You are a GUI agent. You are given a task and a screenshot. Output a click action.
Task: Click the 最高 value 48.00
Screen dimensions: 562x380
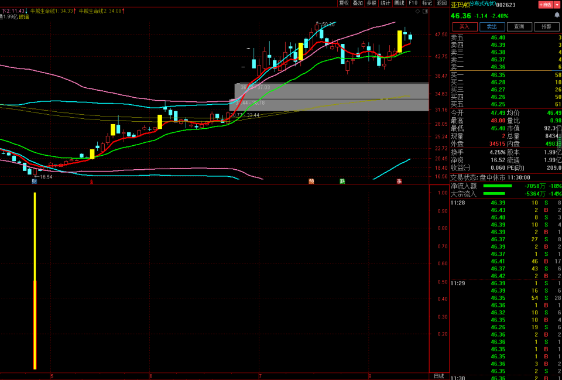click(498, 121)
